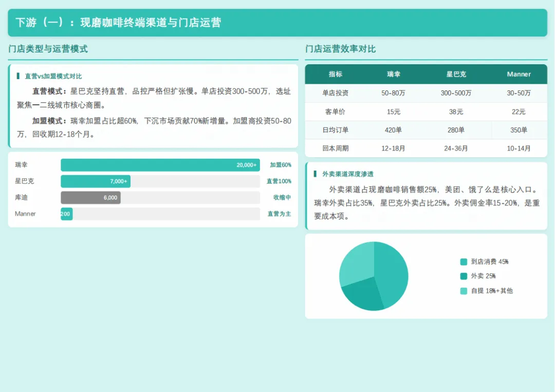The height and width of the screenshot is (392, 555).
Task: Click the Manner table column header
Action: point(519,74)
